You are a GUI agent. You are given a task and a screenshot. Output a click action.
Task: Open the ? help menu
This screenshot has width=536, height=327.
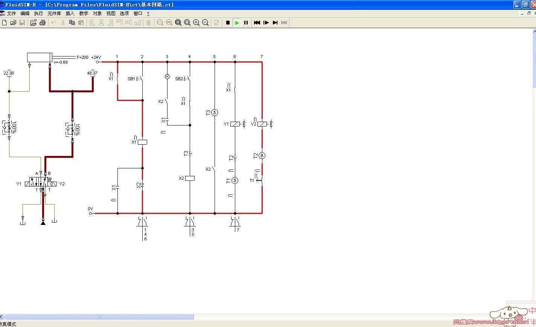(x=148, y=13)
